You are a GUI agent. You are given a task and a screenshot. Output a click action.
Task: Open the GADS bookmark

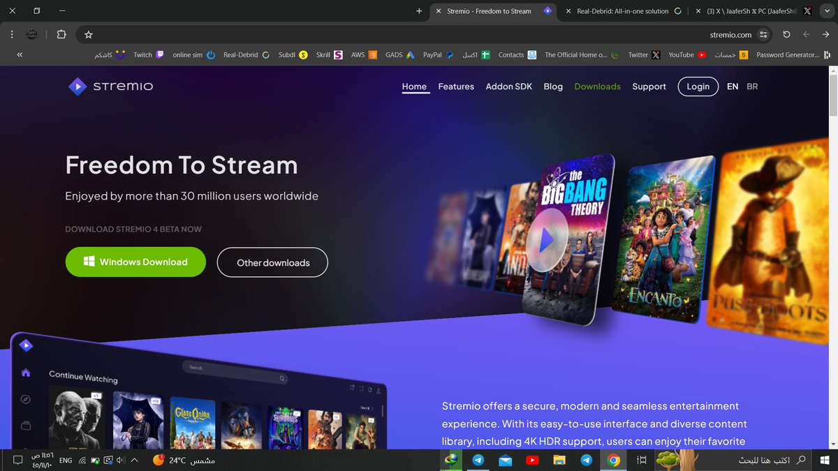(400, 54)
